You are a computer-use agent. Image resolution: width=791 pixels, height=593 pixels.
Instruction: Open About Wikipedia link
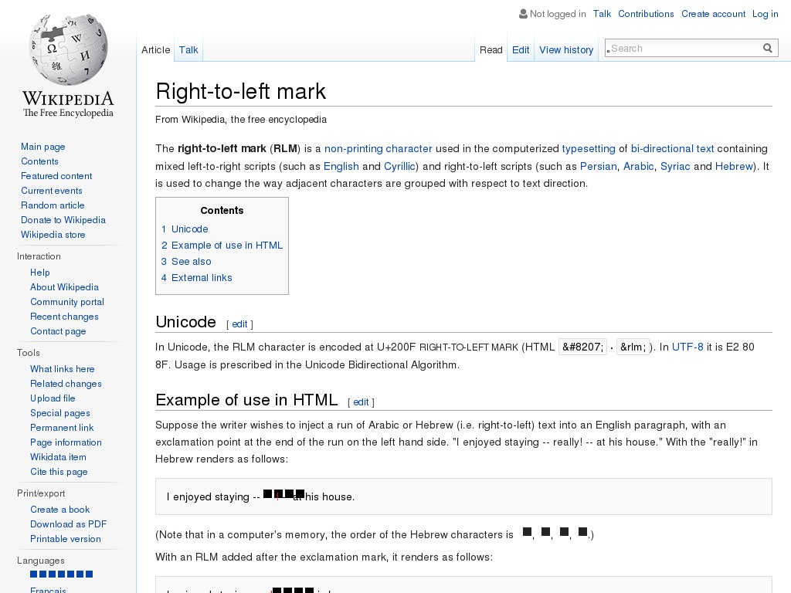pyautogui.click(x=64, y=287)
